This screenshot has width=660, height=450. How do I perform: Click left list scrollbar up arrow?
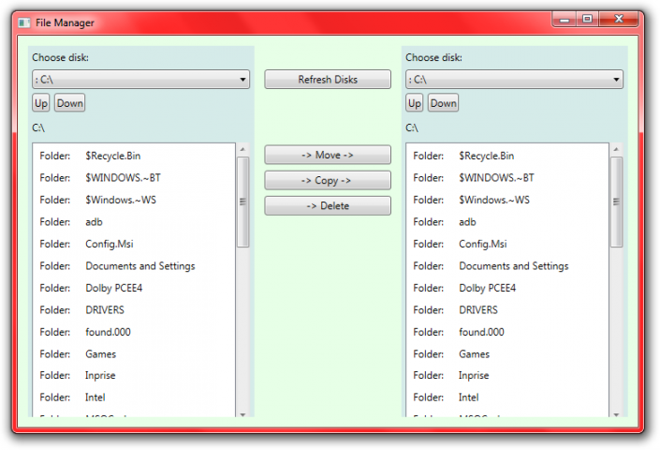click(x=242, y=149)
